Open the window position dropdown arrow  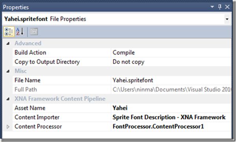click(x=212, y=7)
